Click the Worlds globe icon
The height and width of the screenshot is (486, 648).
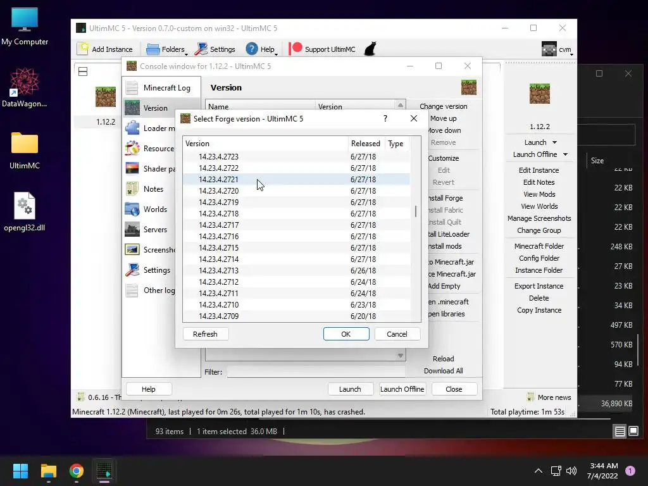click(x=132, y=209)
